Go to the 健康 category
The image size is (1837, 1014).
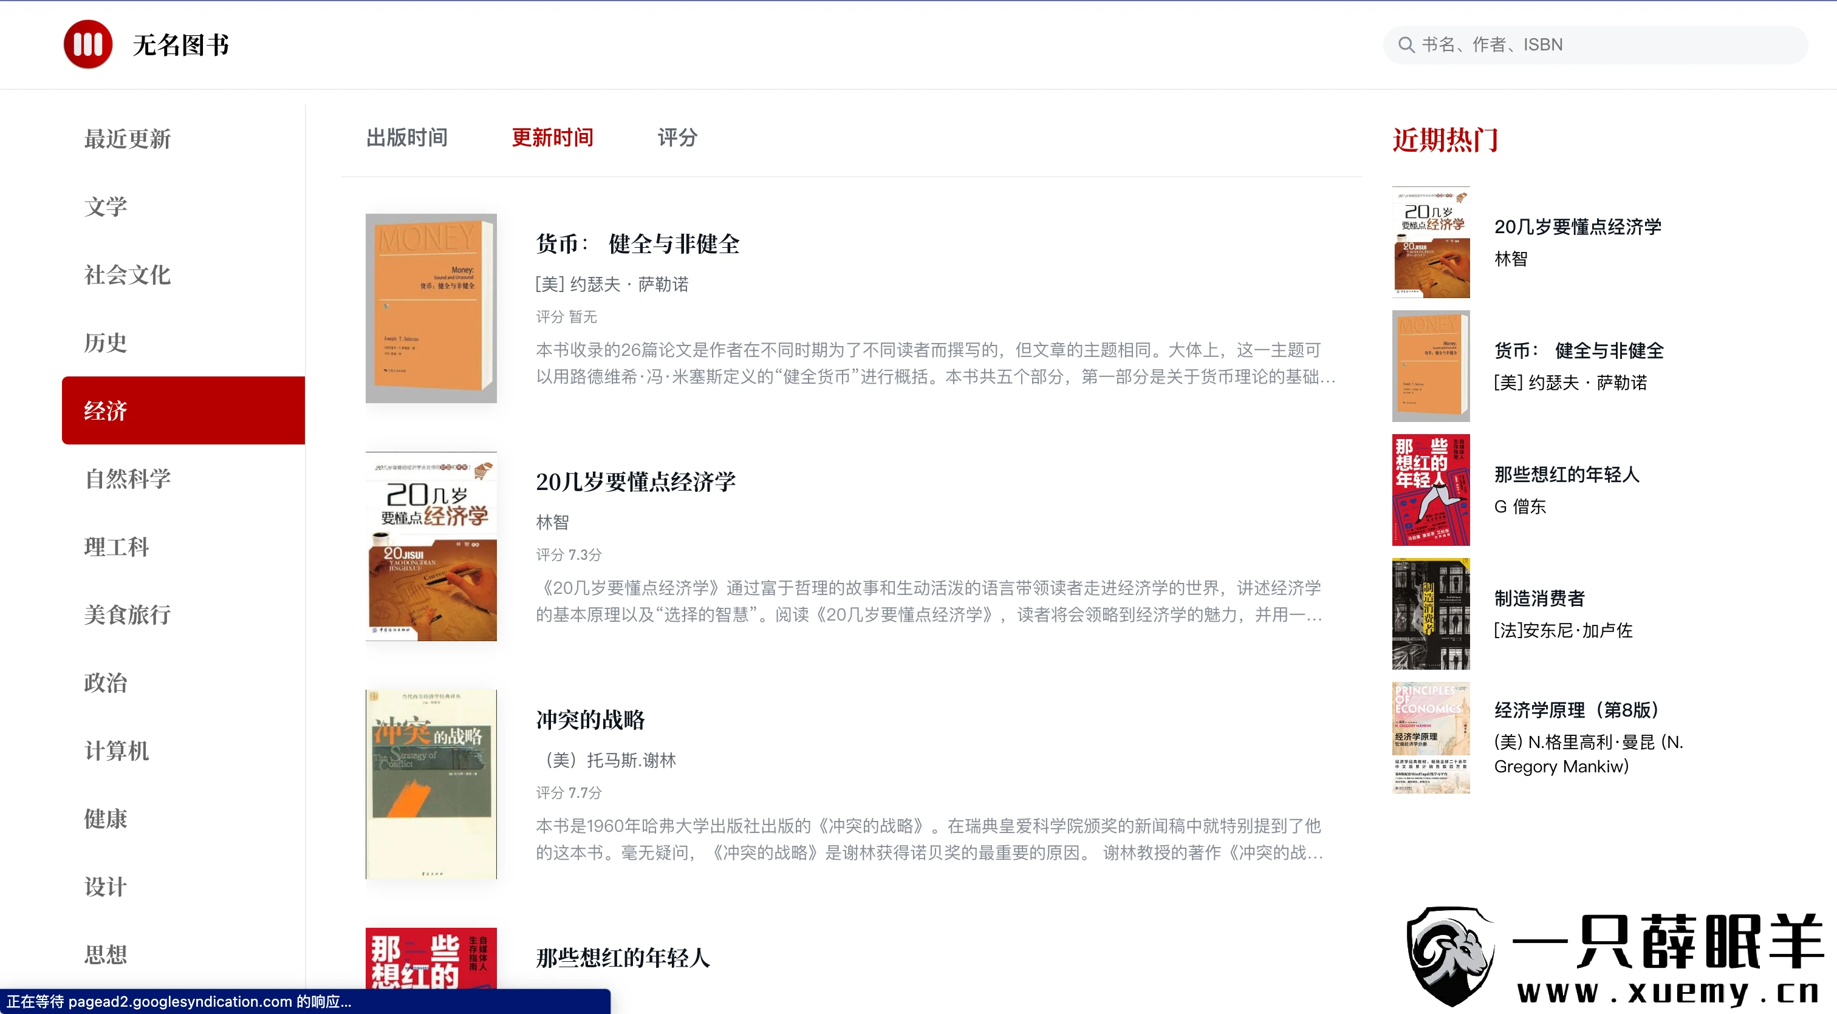click(106, 818)
